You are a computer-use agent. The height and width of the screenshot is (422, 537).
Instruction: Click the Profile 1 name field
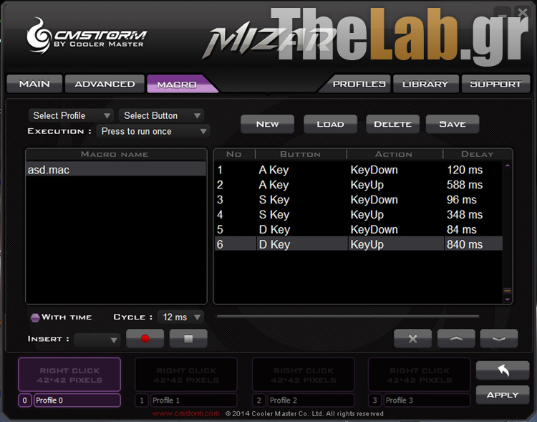193,401
